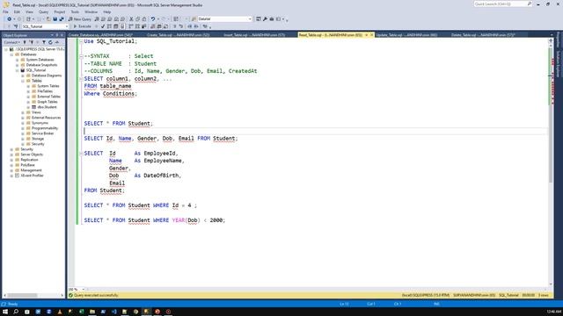Click the Windows taskbar search icon
This screenshot has width=563, height=316.
16,312
